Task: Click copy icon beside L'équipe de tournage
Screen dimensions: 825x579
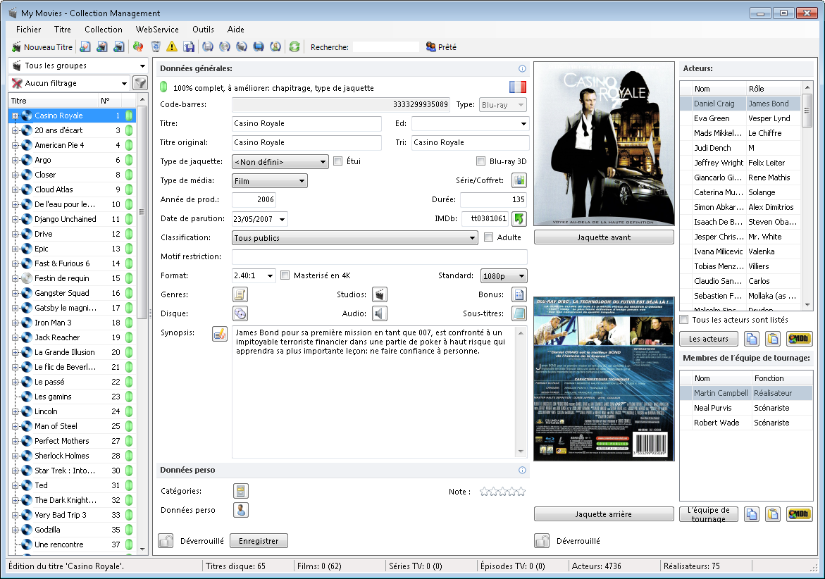Action: coord(751,514)
